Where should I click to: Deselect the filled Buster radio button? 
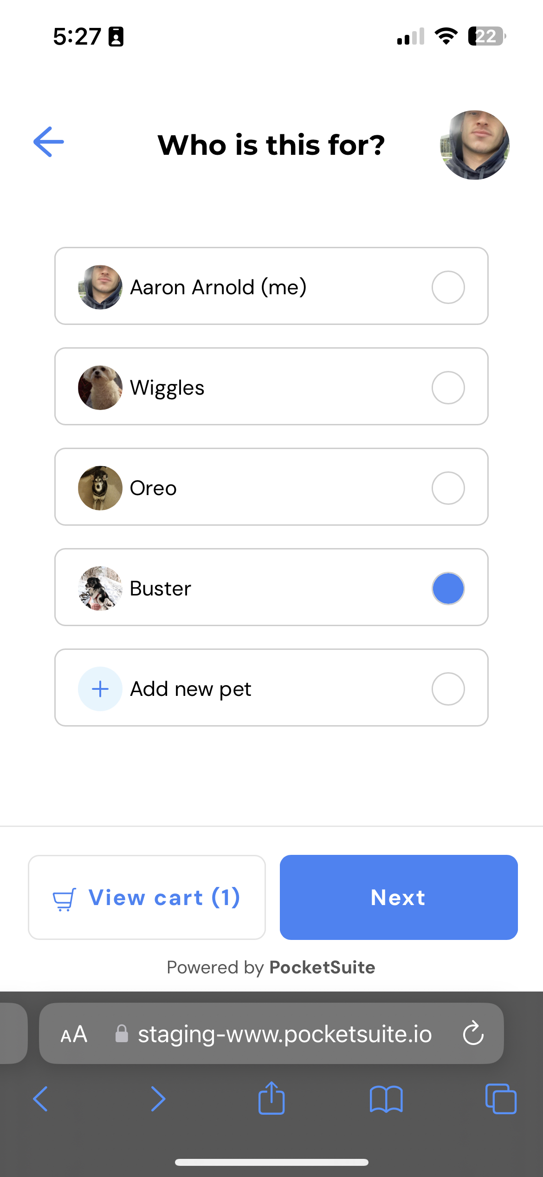(448, 588)
